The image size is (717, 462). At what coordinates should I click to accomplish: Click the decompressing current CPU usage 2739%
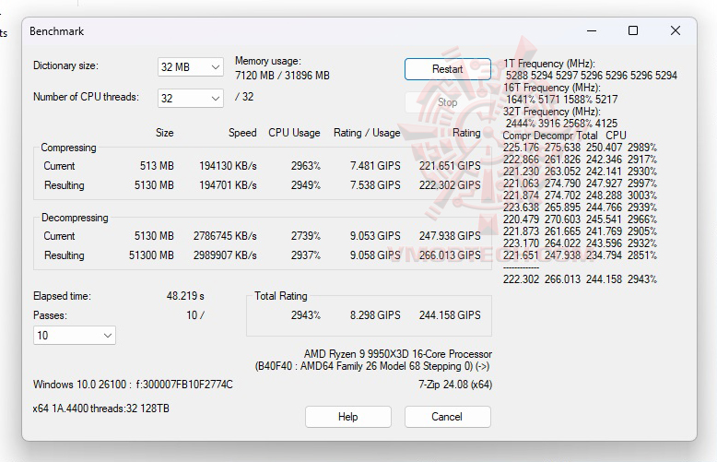(305, 236)
